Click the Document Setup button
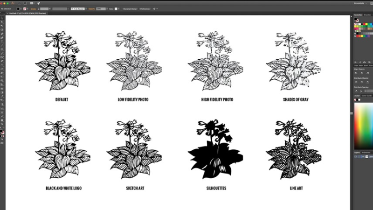The image size is (373, 210). coord(130,9)
